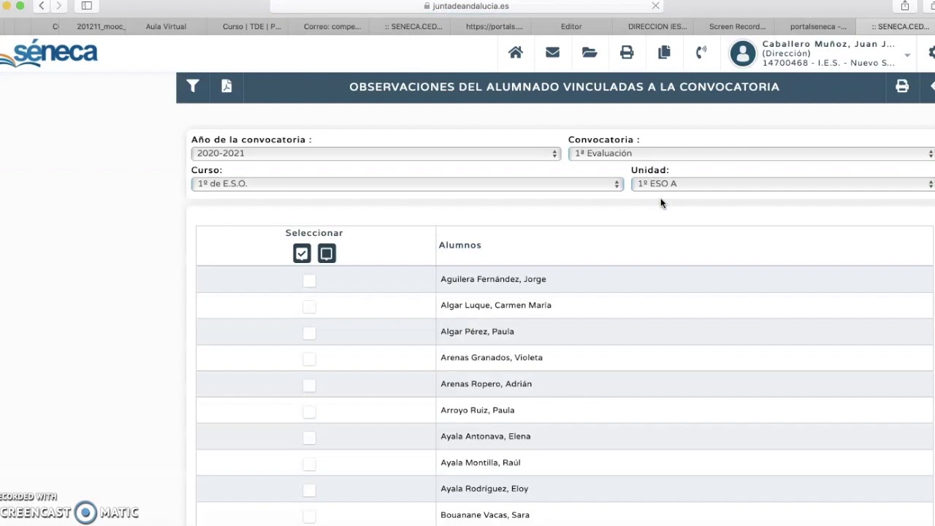Tick checkbox for Bouanane Vacas, Sara
935x526 pixels.
point(310,517)
